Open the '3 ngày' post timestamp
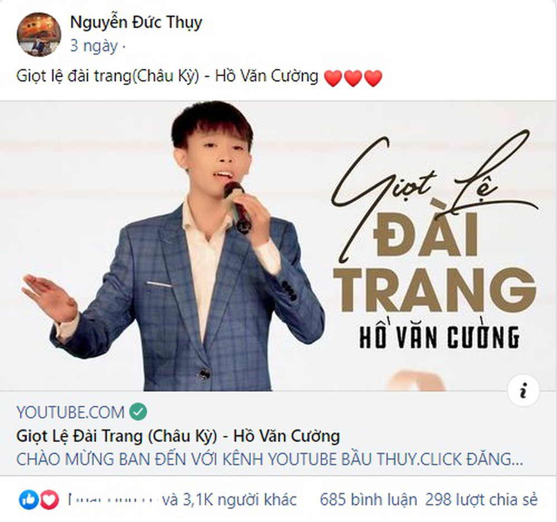557x522 pixels. click(94, 46)
